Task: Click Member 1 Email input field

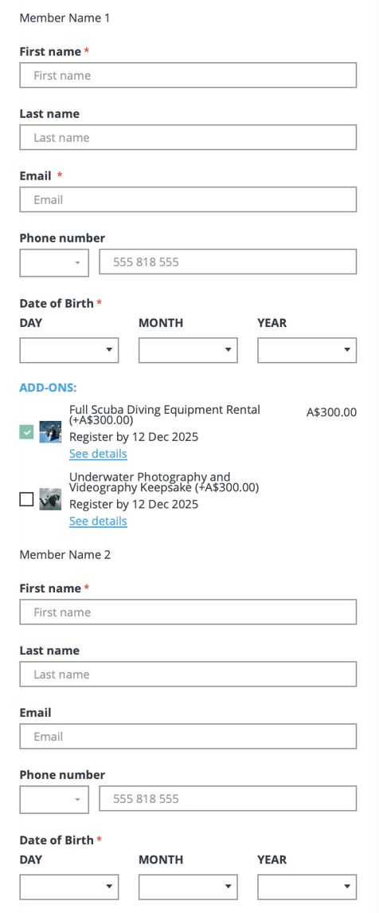Action: pos(189,199)
